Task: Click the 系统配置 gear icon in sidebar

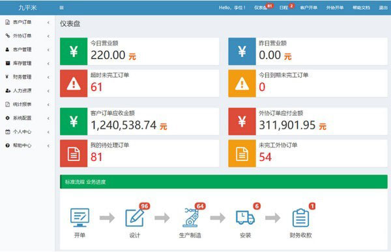Action: tap(7, 118)
